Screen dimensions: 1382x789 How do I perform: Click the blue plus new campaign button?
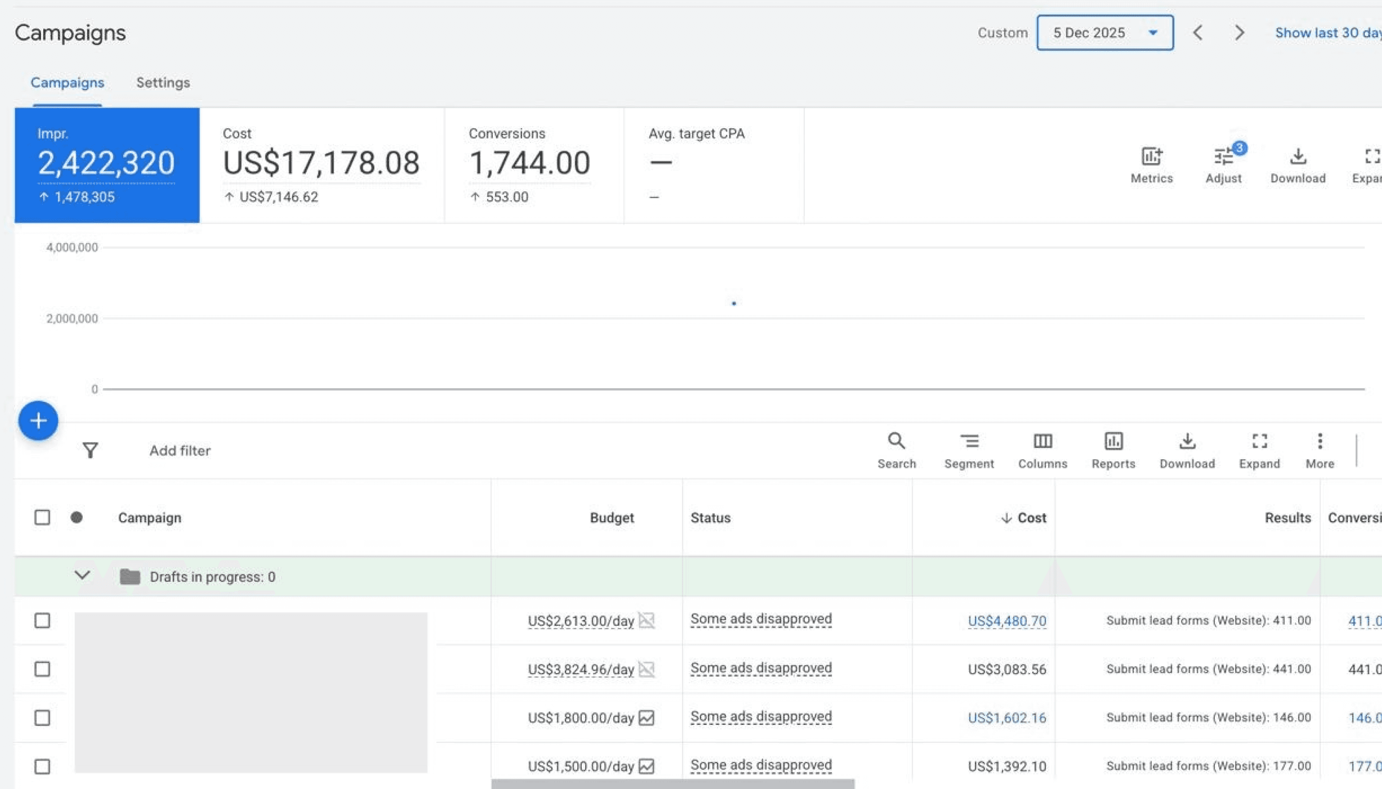(x=38, y=420)
